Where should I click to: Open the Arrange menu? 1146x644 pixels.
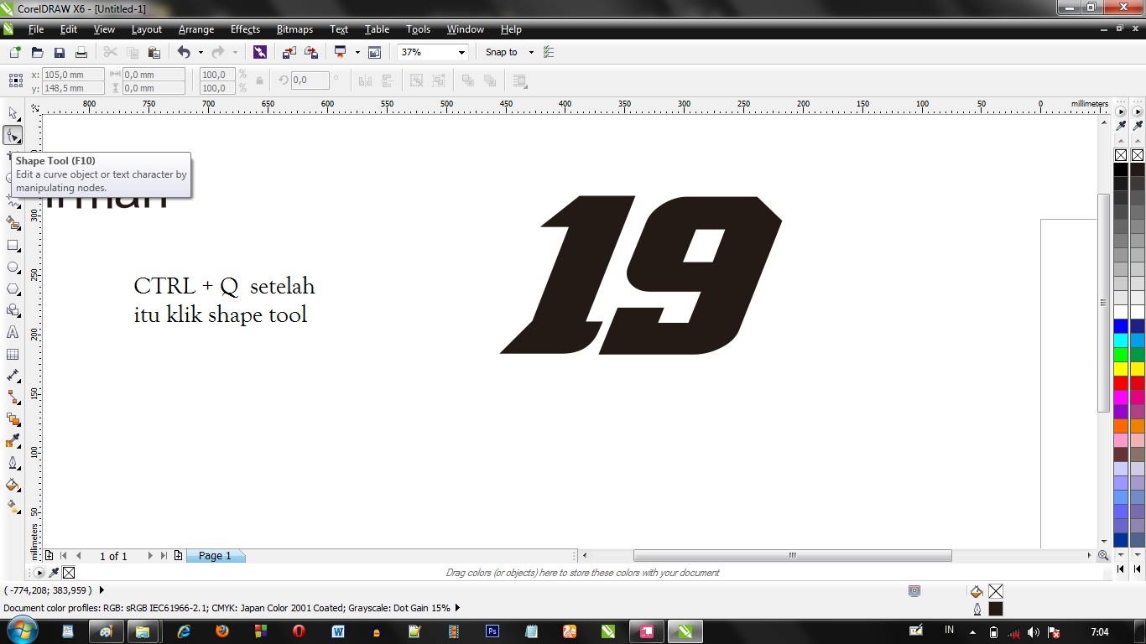[195, 29]
